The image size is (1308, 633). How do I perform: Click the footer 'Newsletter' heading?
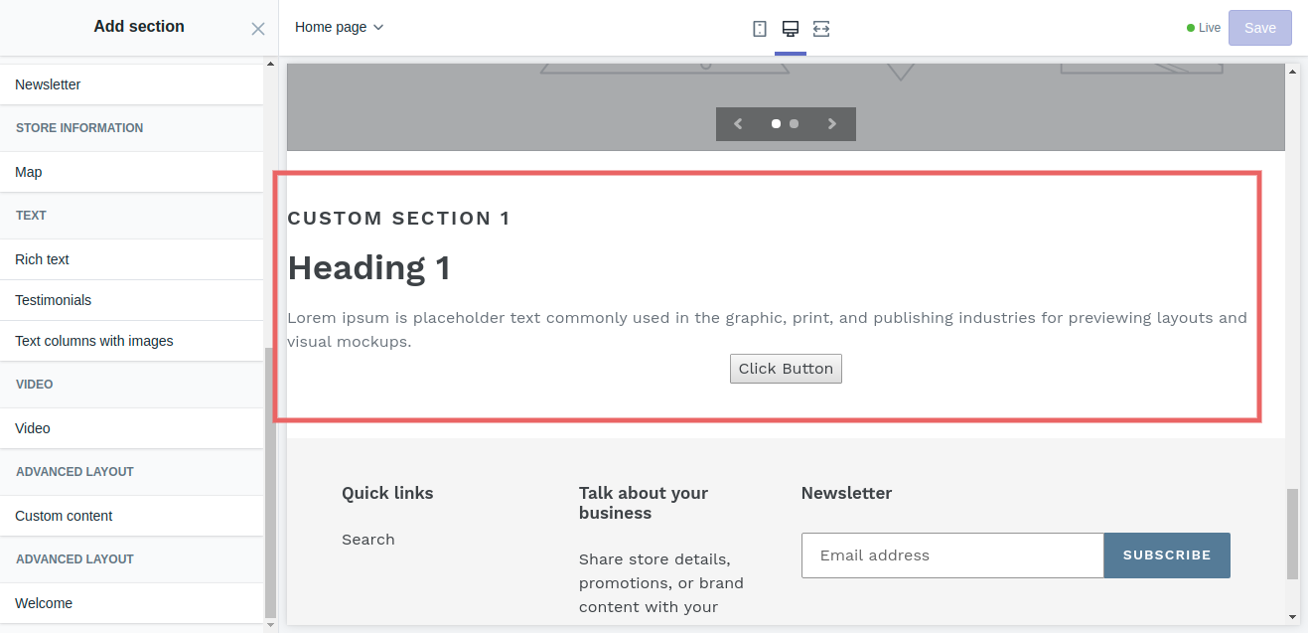coord(846,493)
